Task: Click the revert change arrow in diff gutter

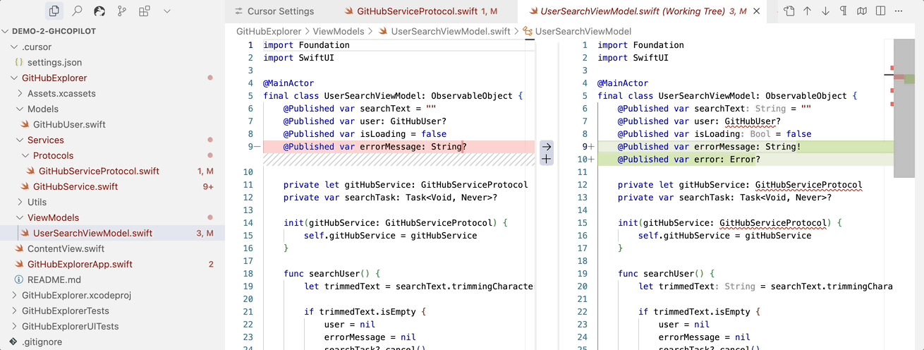Action: click(546, 146)
